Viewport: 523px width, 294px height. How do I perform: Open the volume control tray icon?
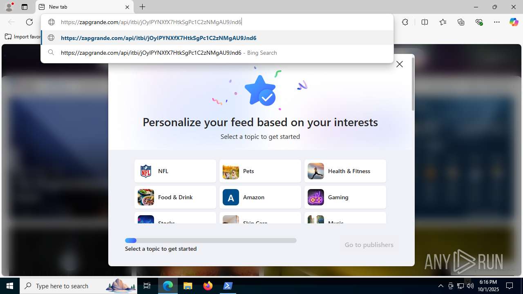[x=470, y=286]
